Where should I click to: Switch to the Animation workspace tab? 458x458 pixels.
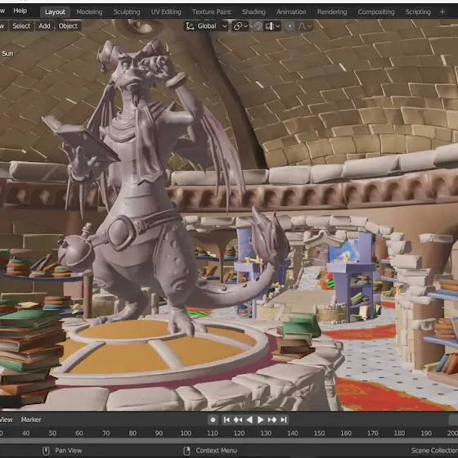coord(291,11)
